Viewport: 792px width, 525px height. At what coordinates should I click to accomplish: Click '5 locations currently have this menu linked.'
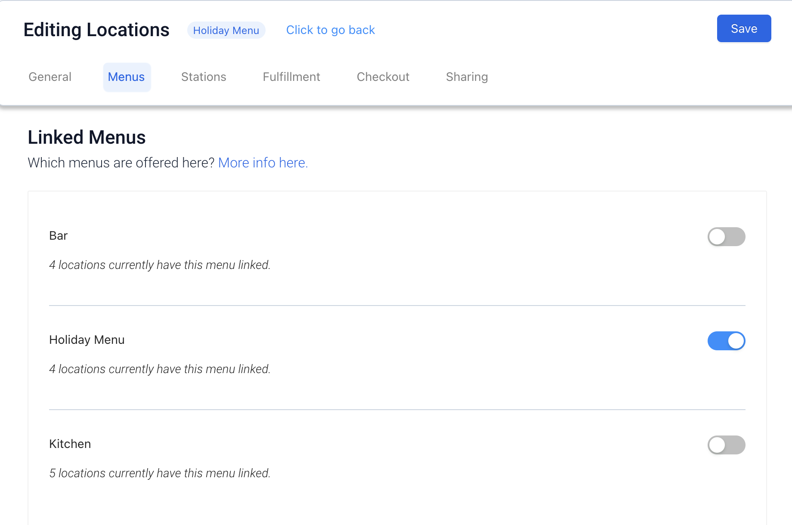coord(160,473)
